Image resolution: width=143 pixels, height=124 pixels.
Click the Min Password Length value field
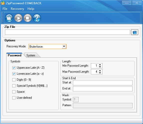95,66
